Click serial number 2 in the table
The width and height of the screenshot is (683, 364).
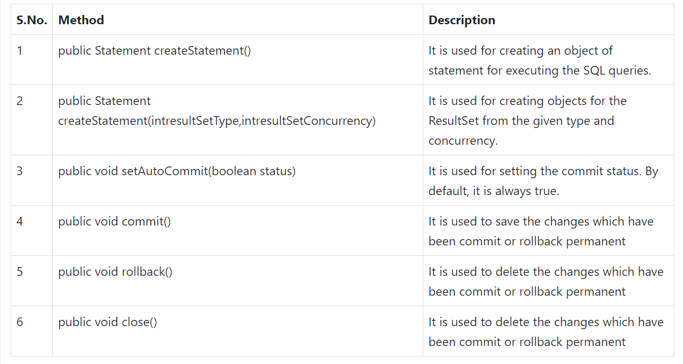[x=20, y=101]
